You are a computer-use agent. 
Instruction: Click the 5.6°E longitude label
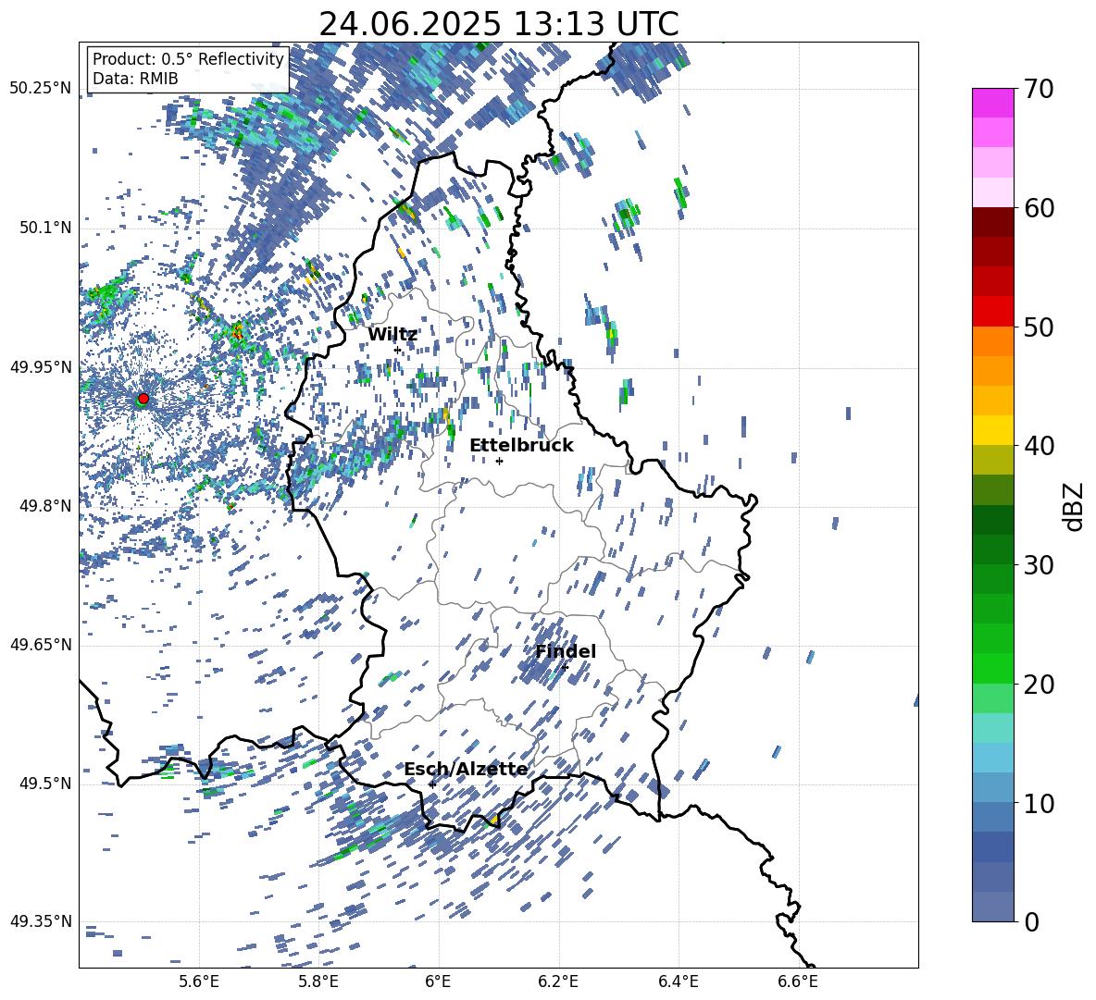point(199,981)
